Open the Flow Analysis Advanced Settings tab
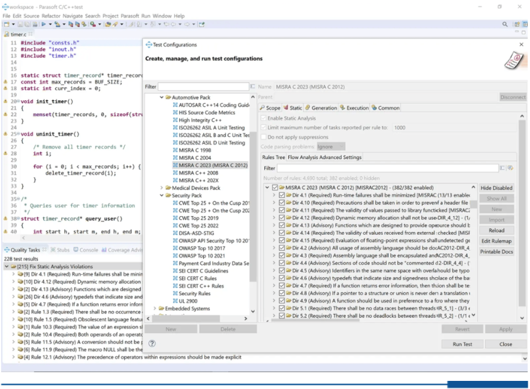 [x=324, y=157]
